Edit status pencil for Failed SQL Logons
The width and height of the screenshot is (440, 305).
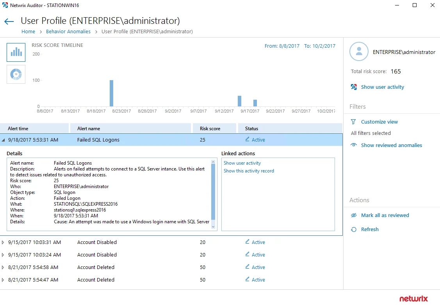tap(247, 139)
